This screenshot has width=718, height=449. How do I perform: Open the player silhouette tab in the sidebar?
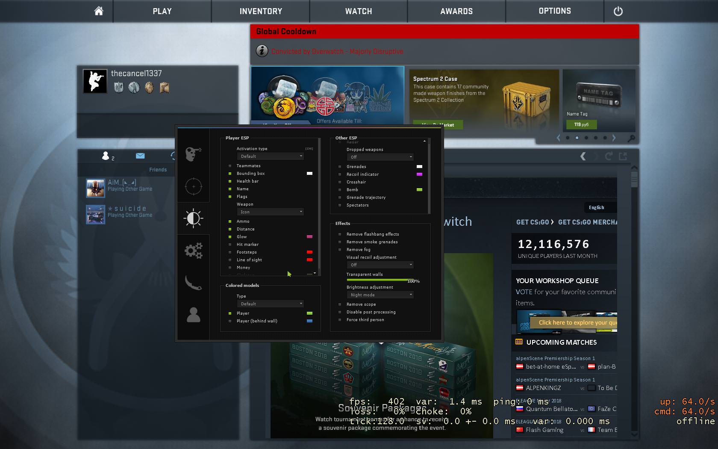pyautogui.click(x=193, y=315)
